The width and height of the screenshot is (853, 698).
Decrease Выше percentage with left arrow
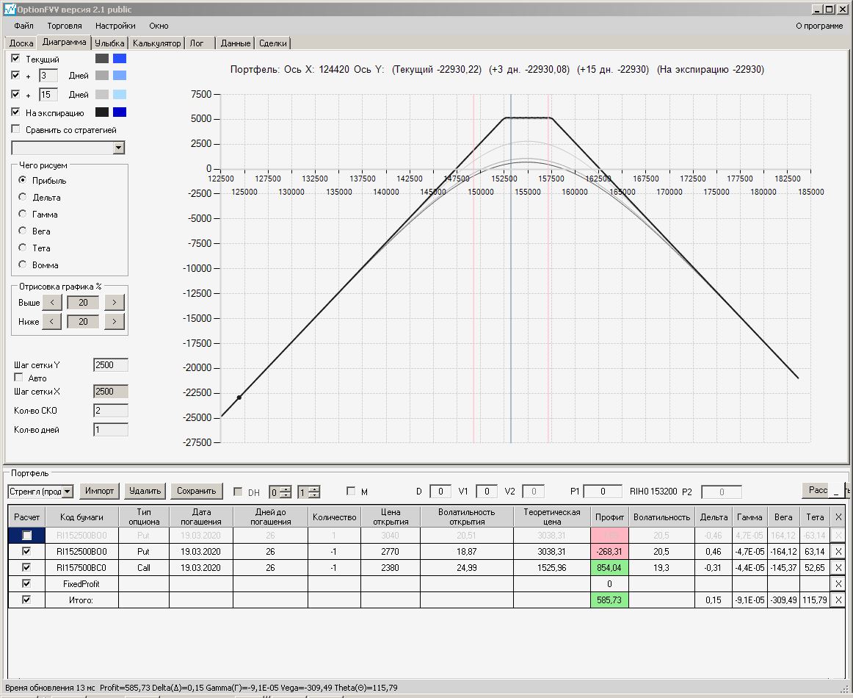point(51,303)
